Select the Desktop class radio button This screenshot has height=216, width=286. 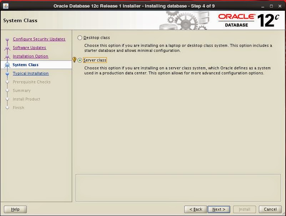pos(80,38)
